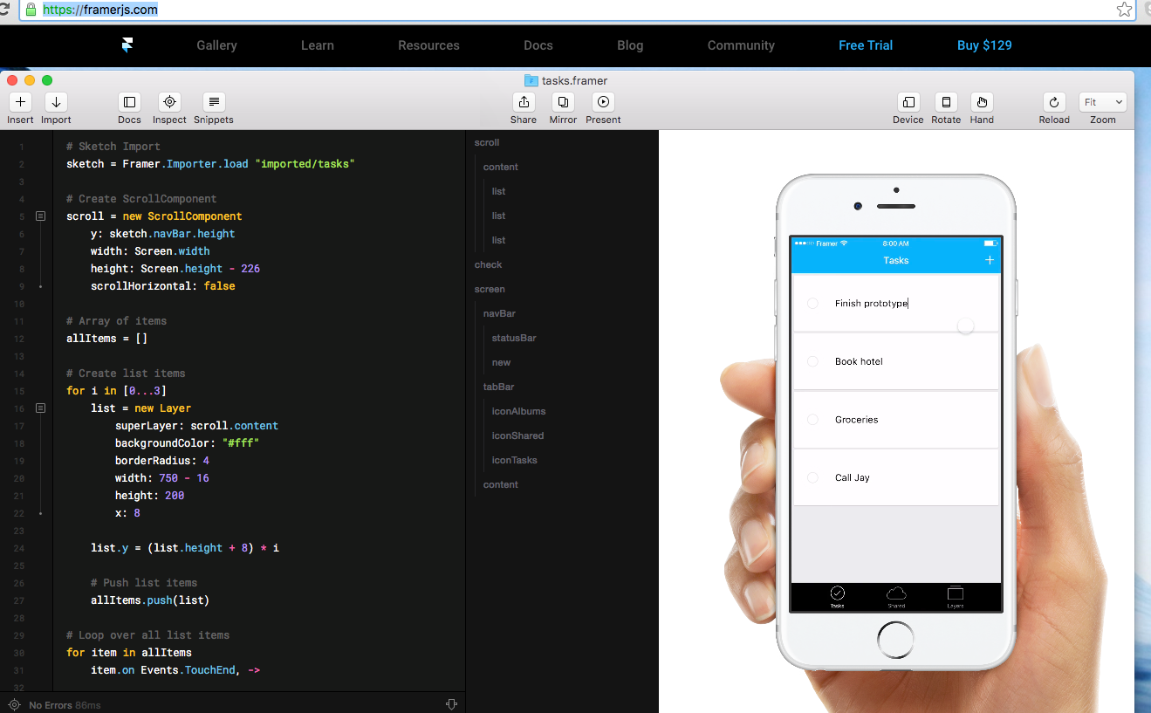The width and height of the screenshot is (1151, 713).
Task: Open the Docs nav item in site header
Action: tap(538, 45)
